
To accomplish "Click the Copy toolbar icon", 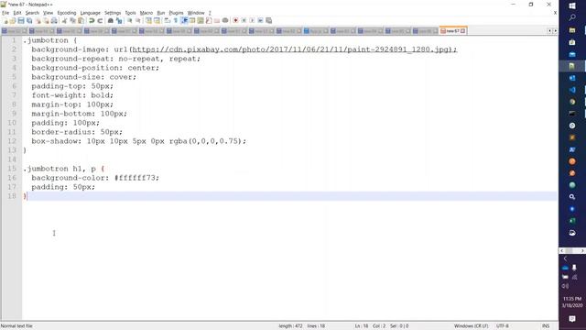I will [72, 20].
